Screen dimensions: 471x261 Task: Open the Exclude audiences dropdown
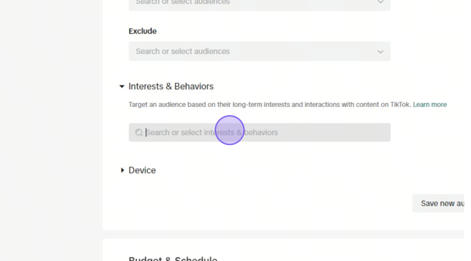(x=259, y=51)
